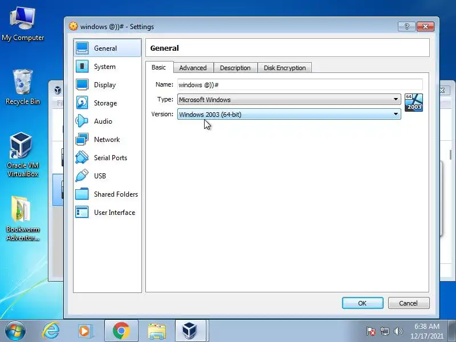Switch to the Advanced tab
The image size is (456, 342).
pyautogui.click(x=193, y=68)
